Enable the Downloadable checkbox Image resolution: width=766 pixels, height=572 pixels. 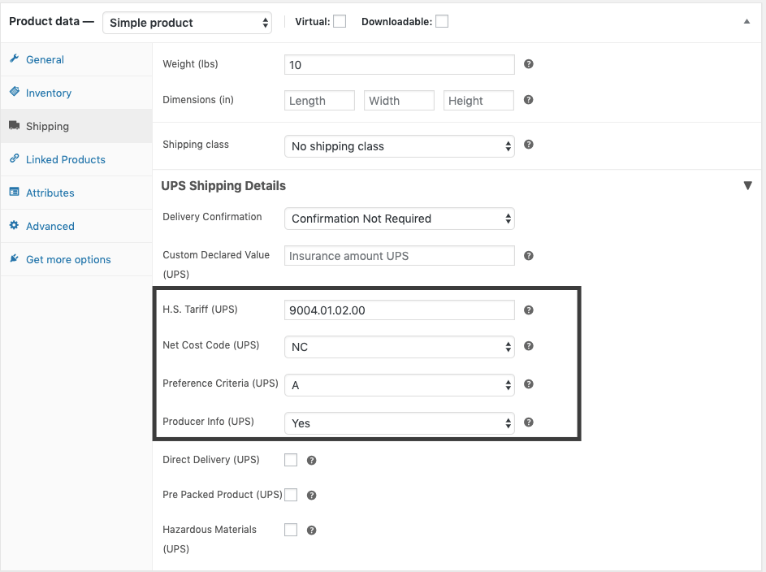coord(442,20)
